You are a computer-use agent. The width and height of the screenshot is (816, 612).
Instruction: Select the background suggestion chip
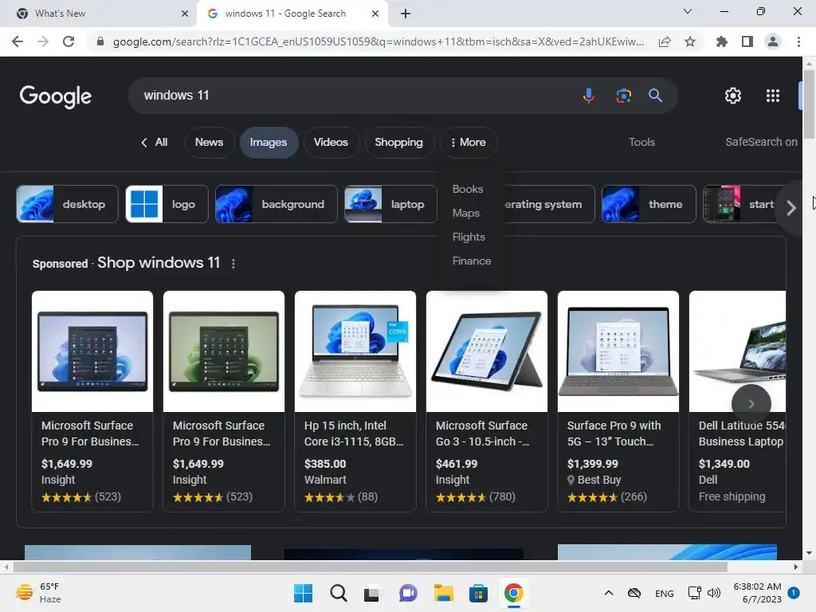pos(276,204)
